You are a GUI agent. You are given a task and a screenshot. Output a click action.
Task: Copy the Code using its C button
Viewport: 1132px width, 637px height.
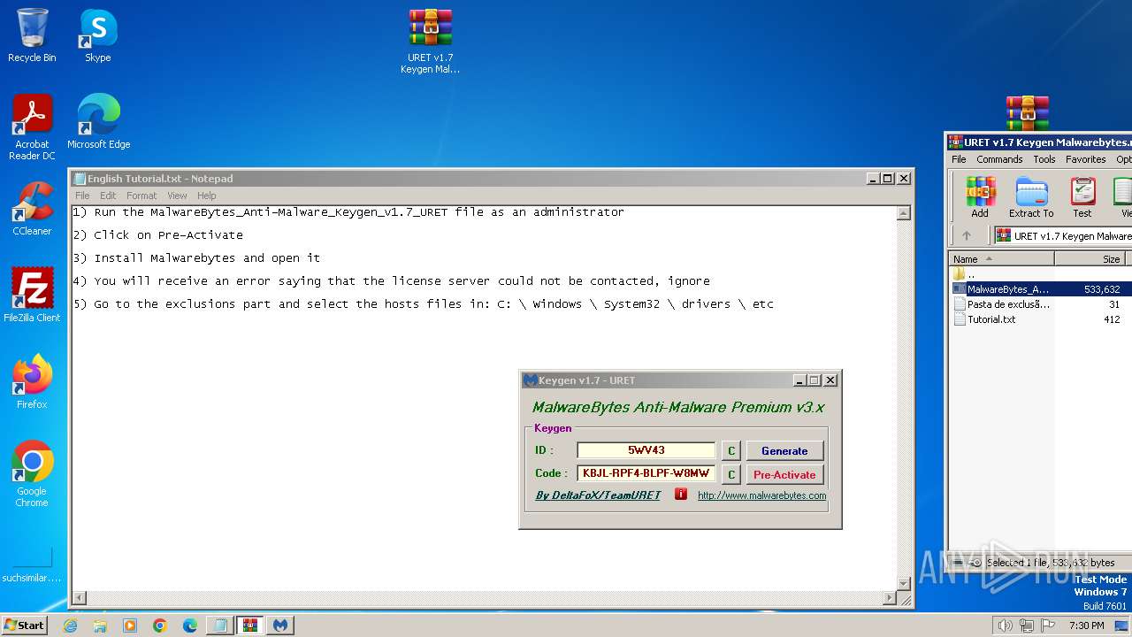730,474
